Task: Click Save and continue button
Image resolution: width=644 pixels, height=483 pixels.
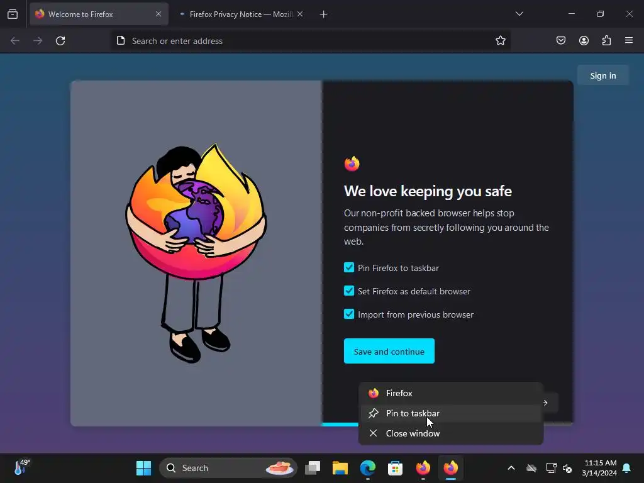Action: tap(389, 351)
